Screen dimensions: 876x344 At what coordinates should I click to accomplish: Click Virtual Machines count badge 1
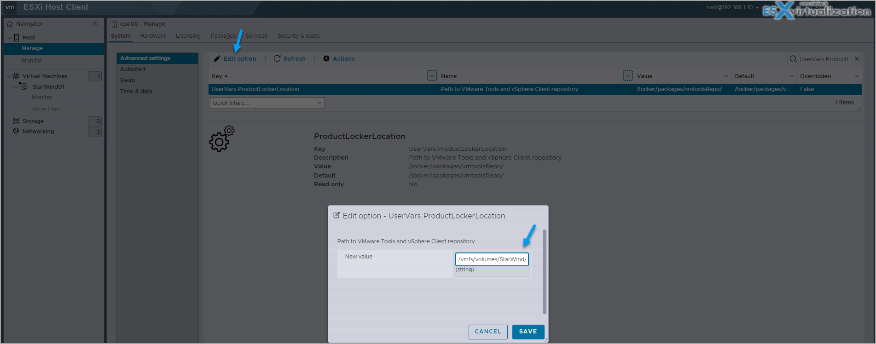pyautogui.click(x=95, y=76)
